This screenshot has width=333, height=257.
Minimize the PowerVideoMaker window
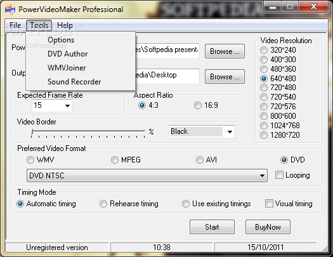click(273, 7)
